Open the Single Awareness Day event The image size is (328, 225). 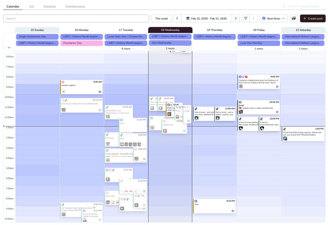(x=37, y=37)
